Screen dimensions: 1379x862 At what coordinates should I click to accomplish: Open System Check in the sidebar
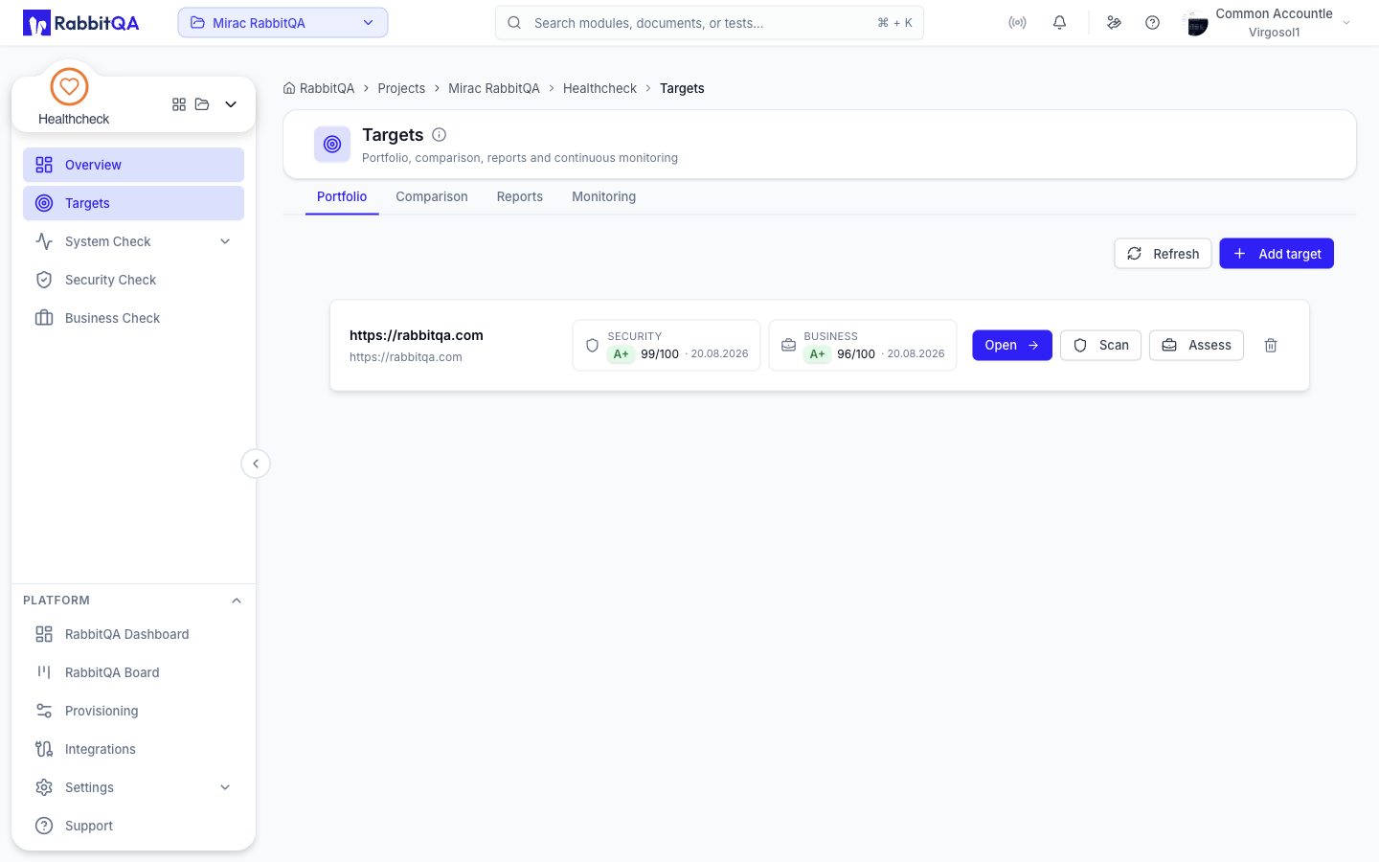point(133,241)
